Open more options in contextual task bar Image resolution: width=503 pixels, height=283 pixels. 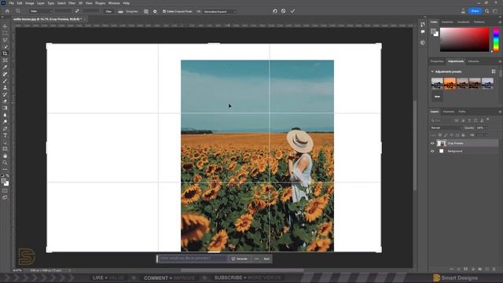pos(256,259)
